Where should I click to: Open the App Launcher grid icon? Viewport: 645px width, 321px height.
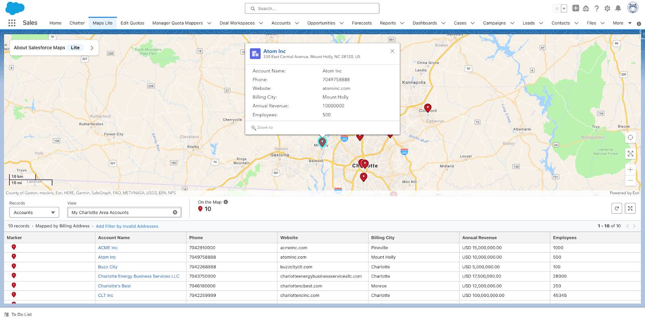(x=12, y=23)
